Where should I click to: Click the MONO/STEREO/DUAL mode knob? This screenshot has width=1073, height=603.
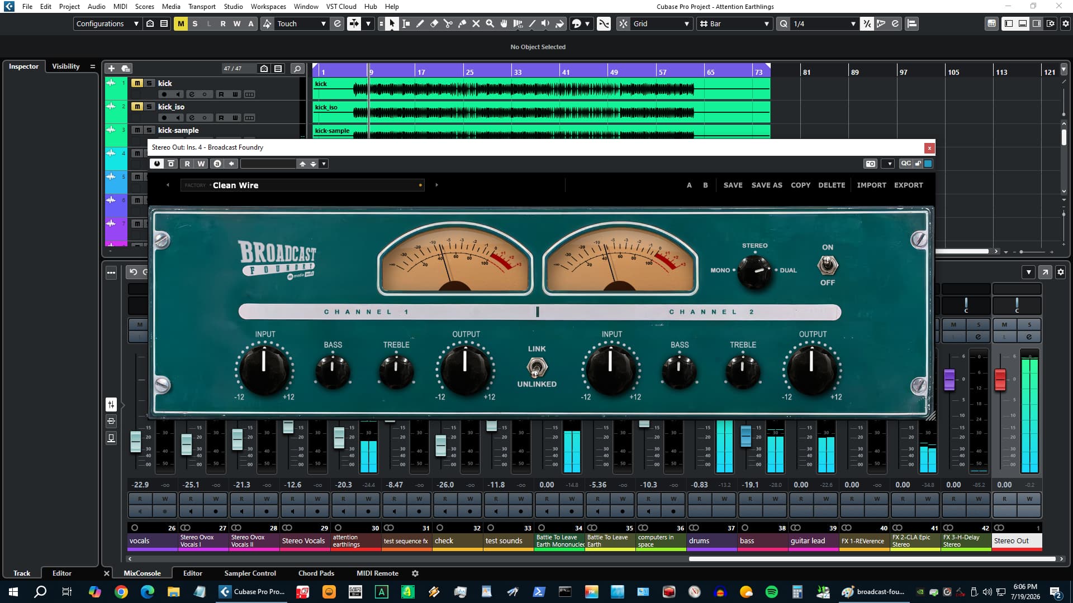(x=754, y=272)
